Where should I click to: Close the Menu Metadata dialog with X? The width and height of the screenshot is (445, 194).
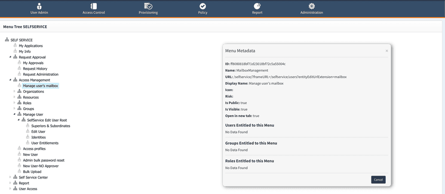click(x=387, y=51)
